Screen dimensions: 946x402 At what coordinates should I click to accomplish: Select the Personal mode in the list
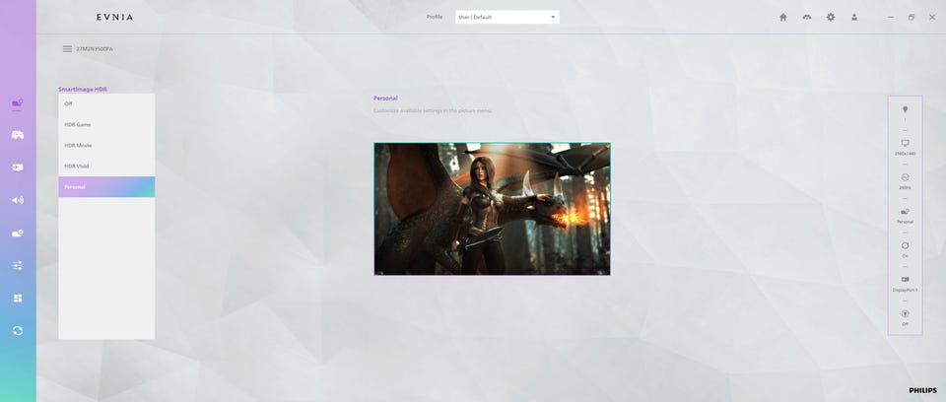[106, 186]
